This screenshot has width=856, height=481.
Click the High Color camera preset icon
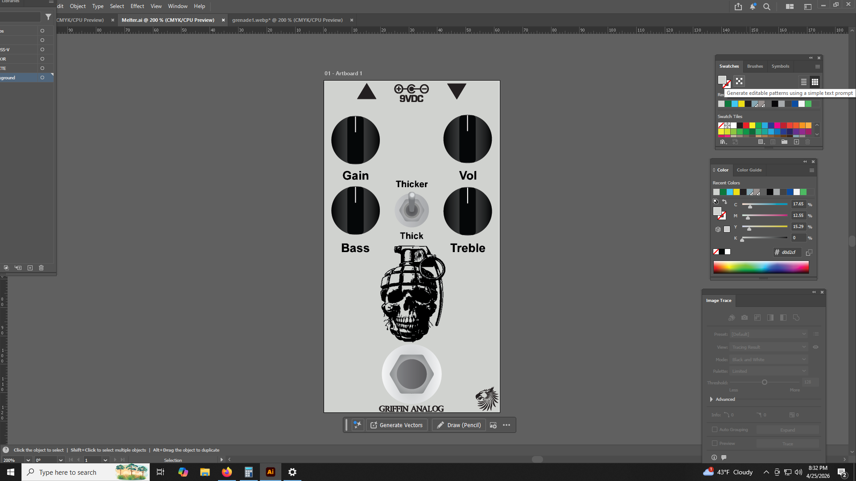pyautogui.click(x=745, y=318)
